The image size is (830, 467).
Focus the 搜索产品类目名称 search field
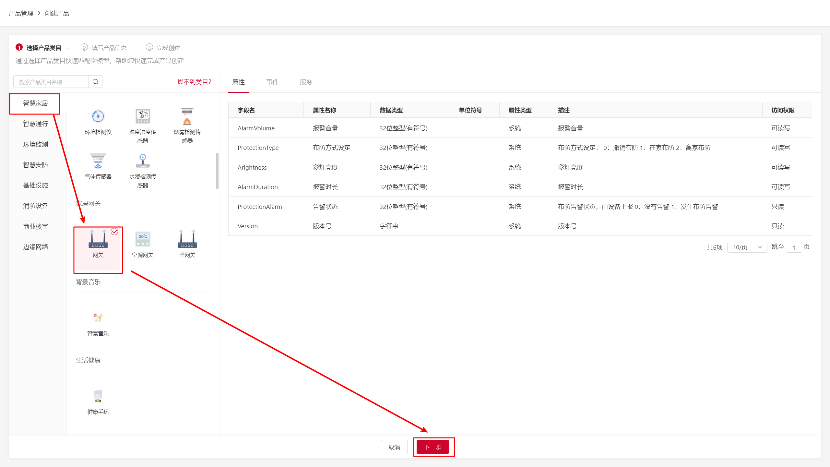51,82
